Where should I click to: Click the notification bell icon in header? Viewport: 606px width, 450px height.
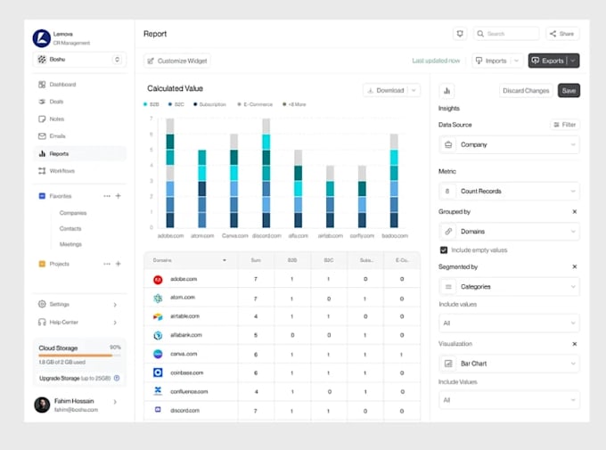click(460, 34)
